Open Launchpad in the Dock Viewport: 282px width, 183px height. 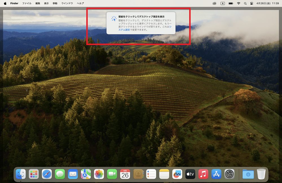pyautogui.click(x=34, y=174)
